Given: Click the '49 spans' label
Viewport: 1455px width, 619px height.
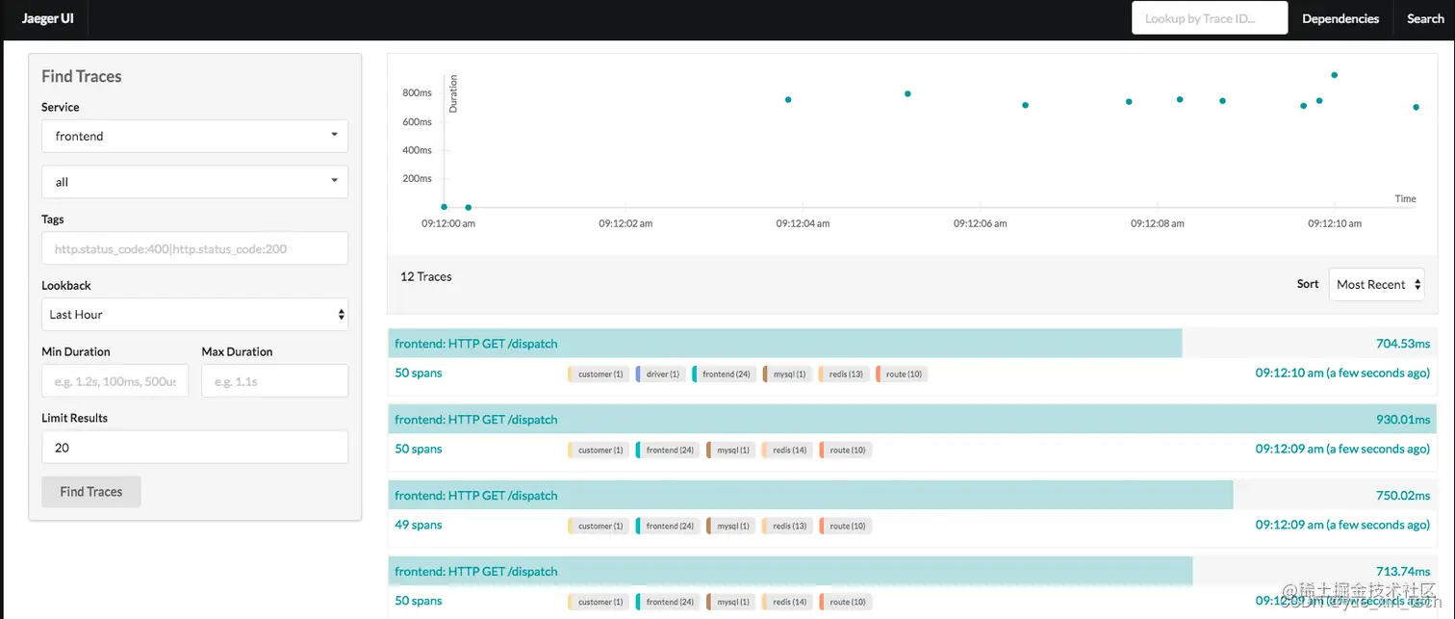Looking at the screenshot, I should 419,525.
